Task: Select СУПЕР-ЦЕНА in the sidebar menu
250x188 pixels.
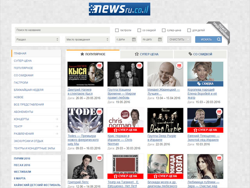Action: [x=36, y=61]
